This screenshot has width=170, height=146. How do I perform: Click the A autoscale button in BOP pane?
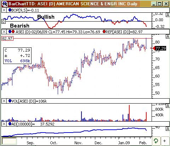[168, 15]
